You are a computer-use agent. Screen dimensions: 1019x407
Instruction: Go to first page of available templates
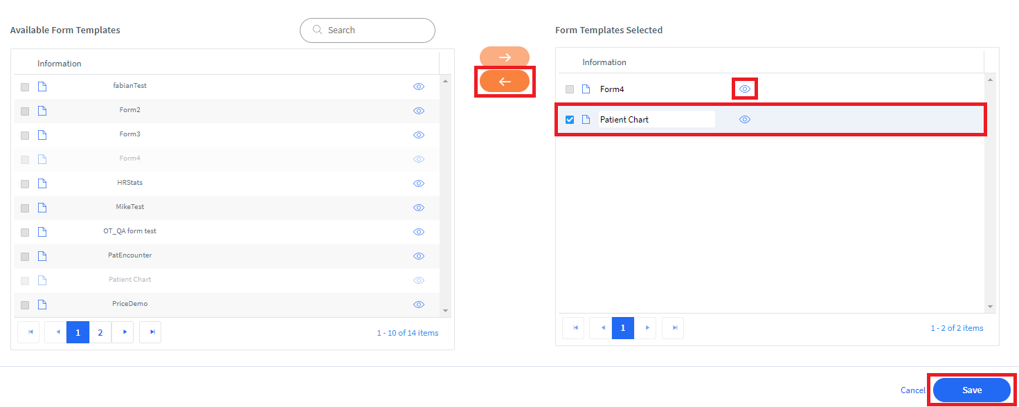coord(30,332)
